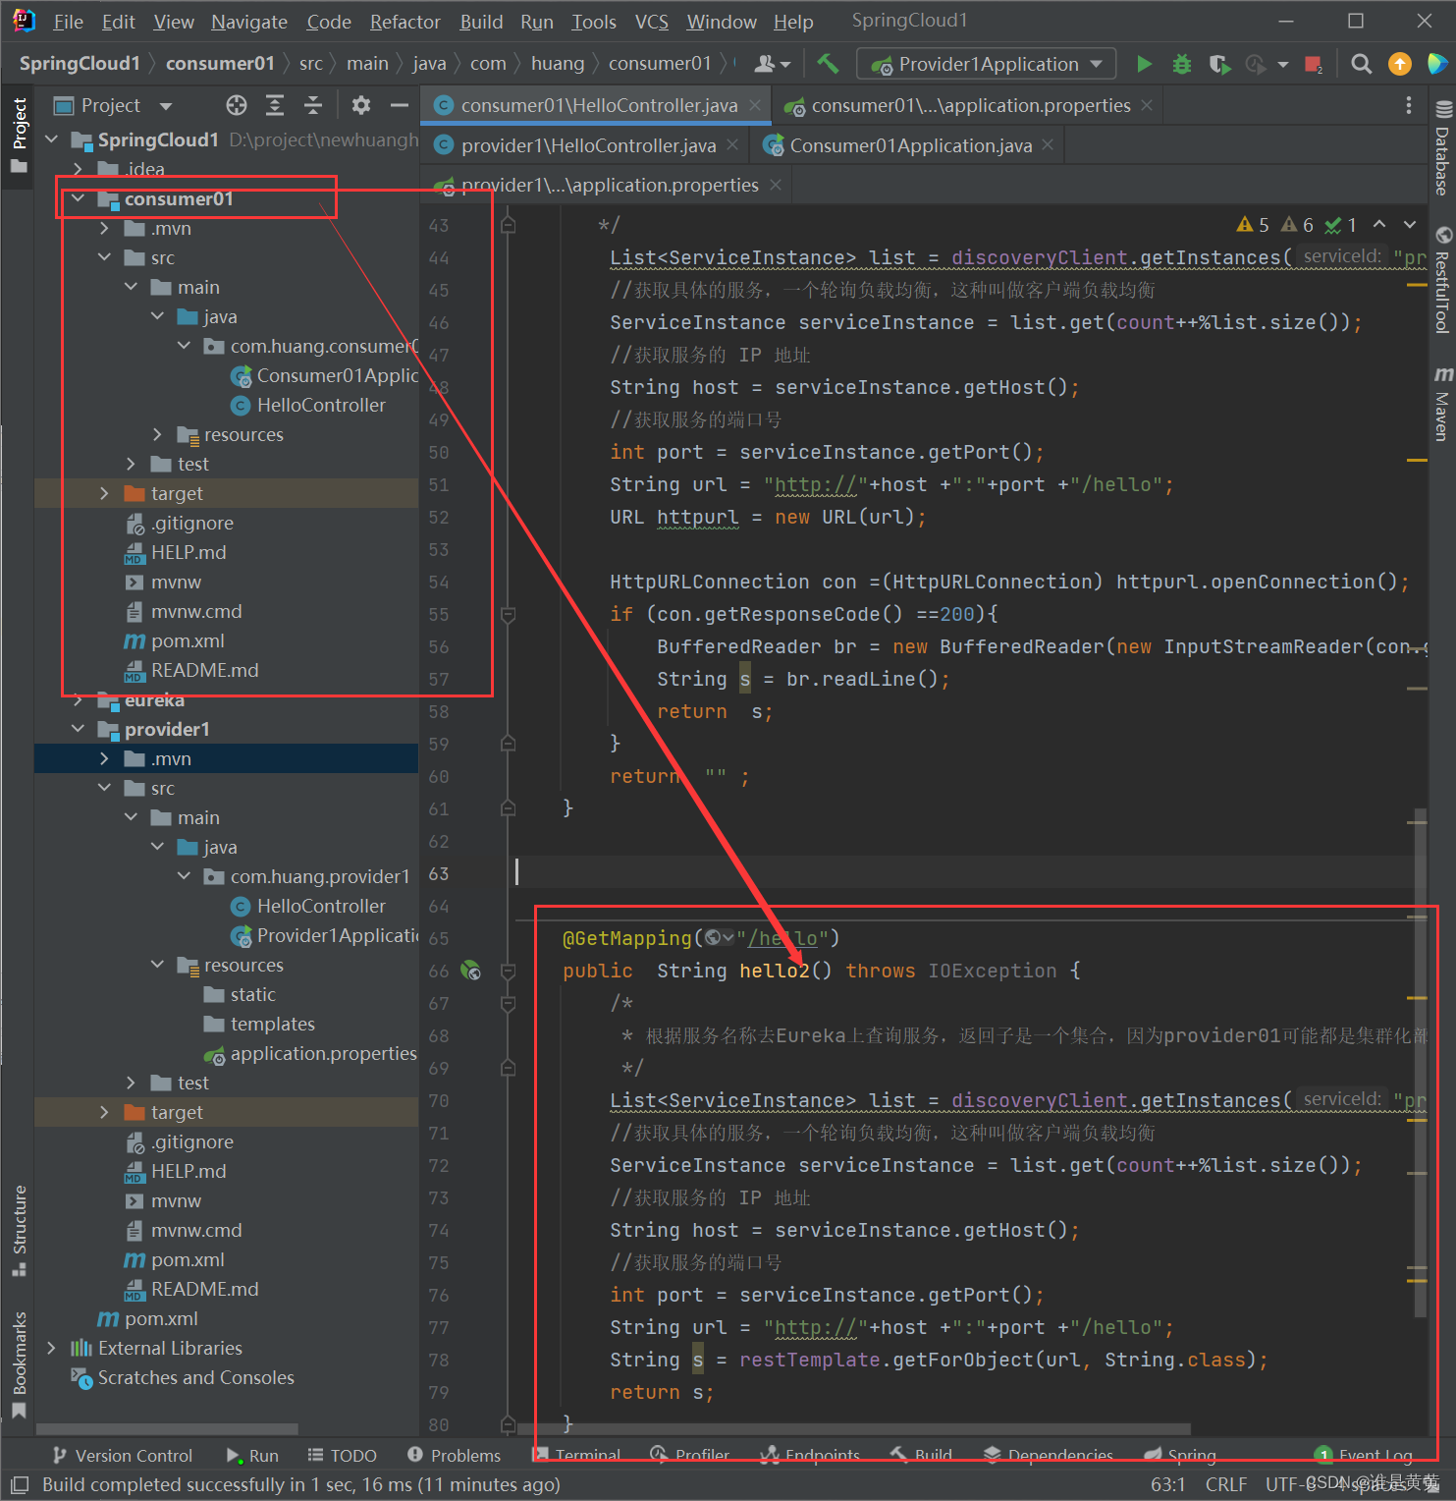Click the editor horizontal scrollbar
This screenshot has width=1456, height=1501.
tap(854, 1429)
